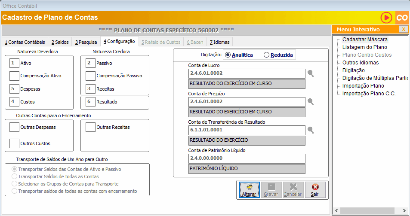Screen dimensions: 410x216
Task: Click the Sair exit button
Action: (315, 190)
